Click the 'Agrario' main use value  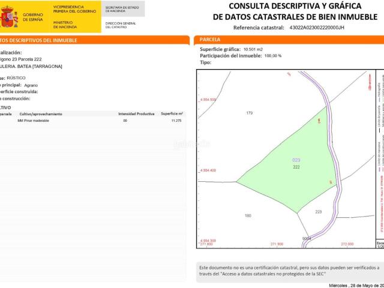pyautogui.click(x=31, y=85)
